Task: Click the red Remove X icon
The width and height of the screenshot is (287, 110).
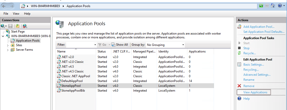Action: [x=239, y=86]
